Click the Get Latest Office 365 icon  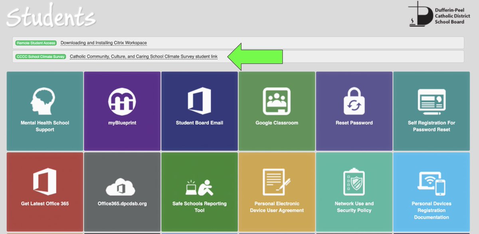[x=45, y=182]
